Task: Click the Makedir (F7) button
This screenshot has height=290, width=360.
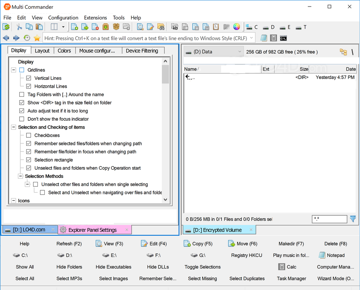Action: (x=291, y=244)
